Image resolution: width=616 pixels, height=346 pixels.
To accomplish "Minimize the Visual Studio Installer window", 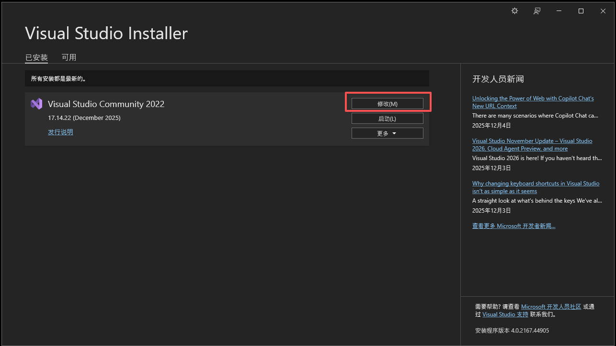I will [x=559, y=11].
